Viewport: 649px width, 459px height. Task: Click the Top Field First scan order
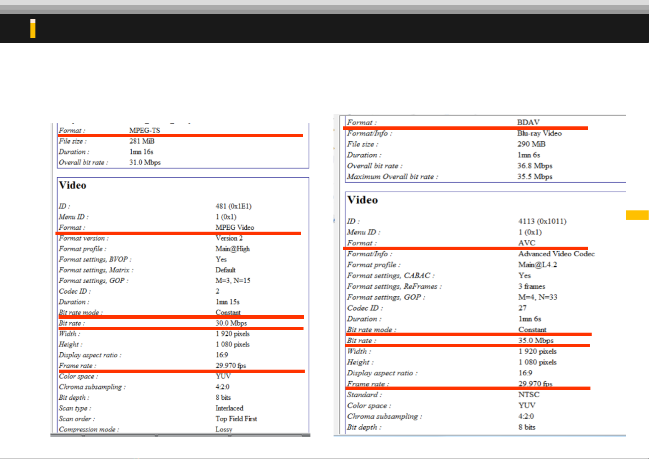pos(236,419)
